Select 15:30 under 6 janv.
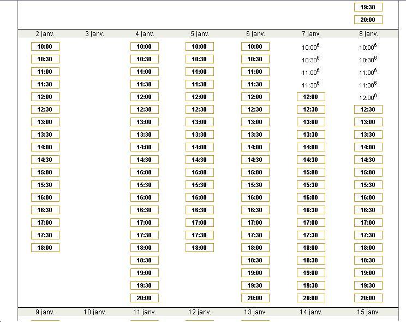 [255, 185]
